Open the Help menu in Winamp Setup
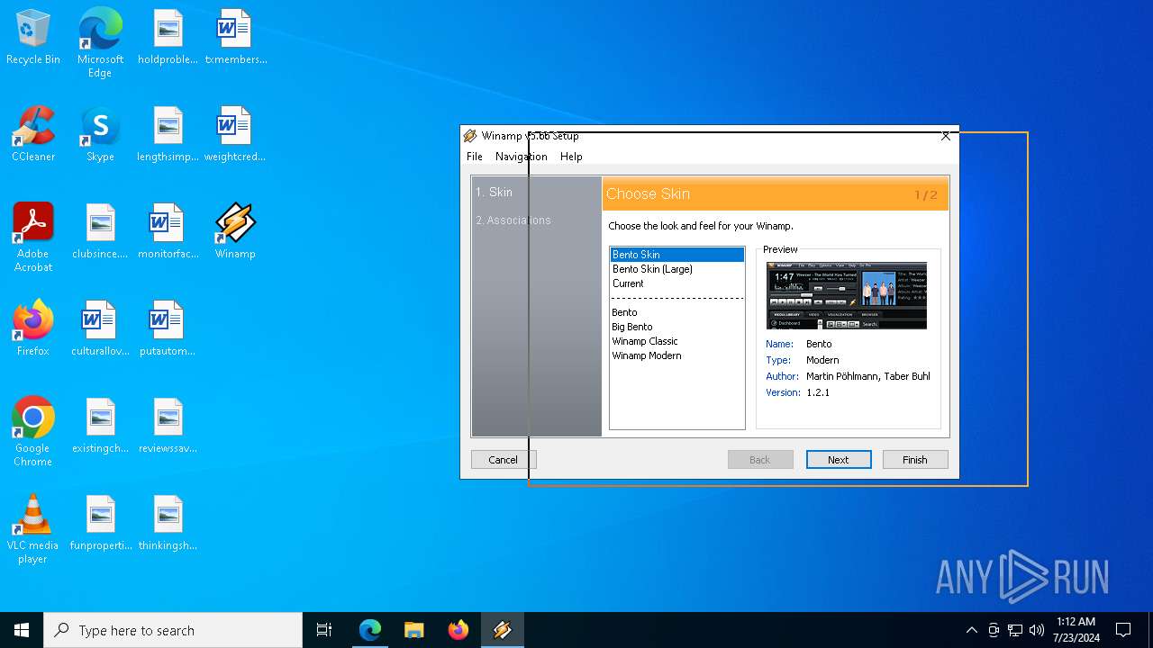The height and width of the screenshot is (648, 1153). (x=571, y=157)
